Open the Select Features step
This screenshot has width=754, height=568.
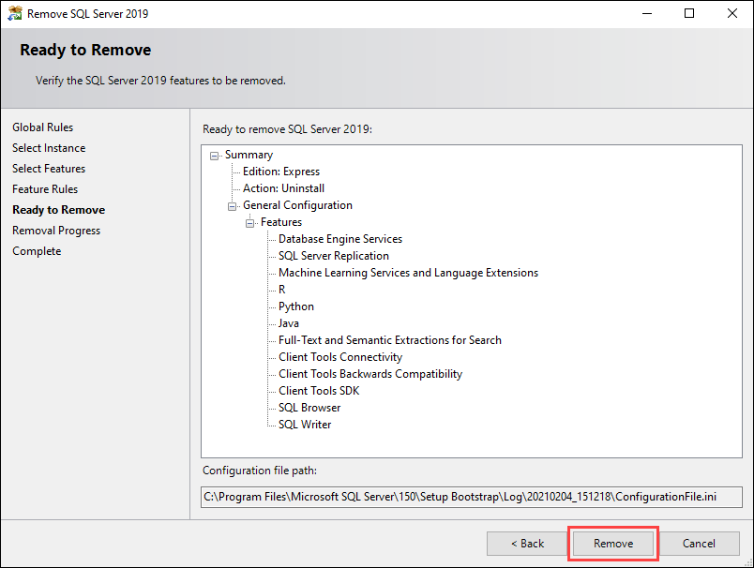[x=49, y=169]
